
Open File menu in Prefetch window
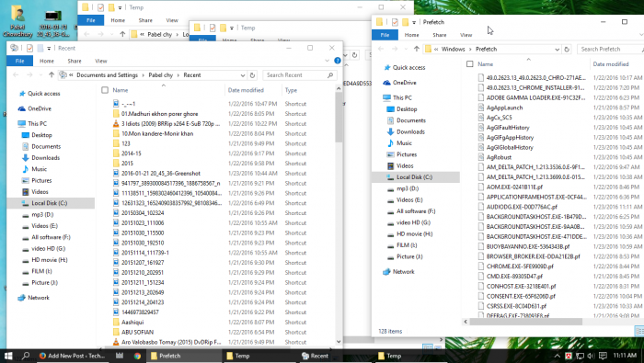click(385, 35)
